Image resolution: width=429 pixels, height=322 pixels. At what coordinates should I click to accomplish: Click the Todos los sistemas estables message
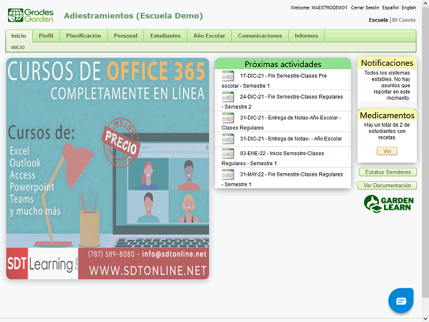(387, 85)
